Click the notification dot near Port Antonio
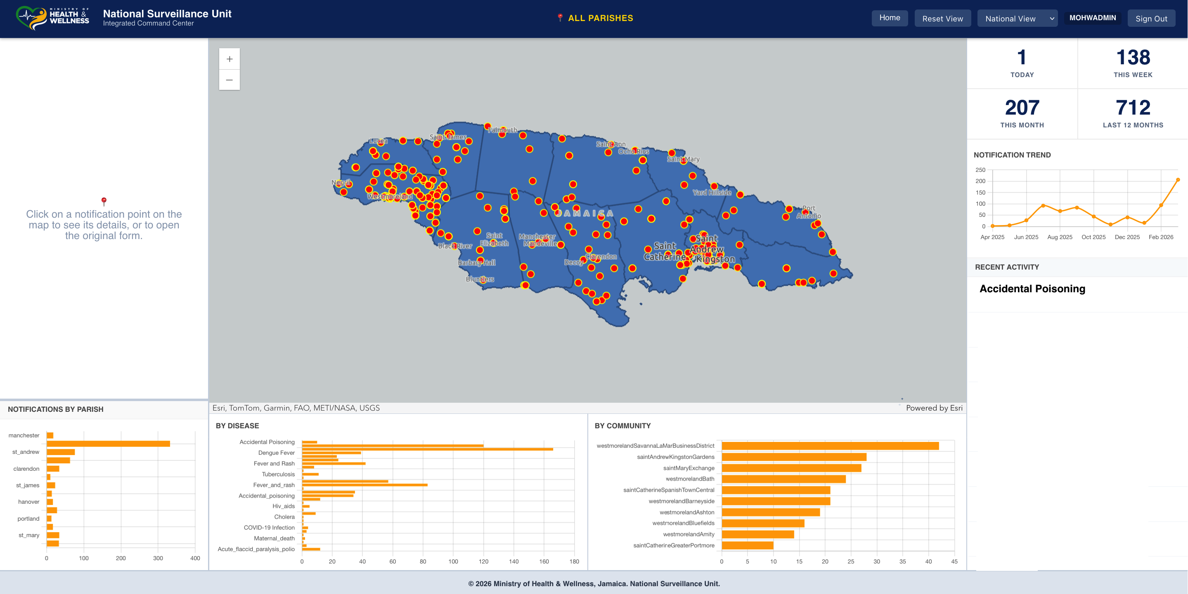 click(805, 212)
